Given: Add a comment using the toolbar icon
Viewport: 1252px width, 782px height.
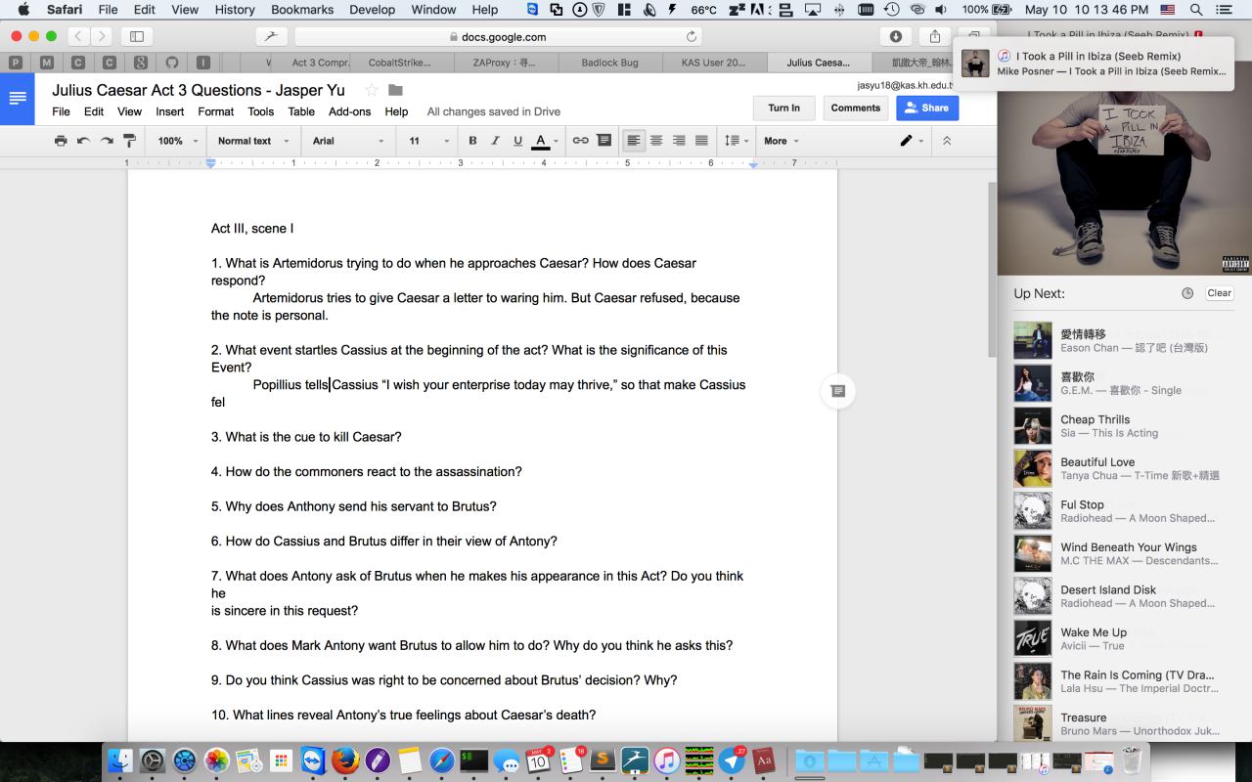Looking at the screenshot, I should (x=604, y=141).
